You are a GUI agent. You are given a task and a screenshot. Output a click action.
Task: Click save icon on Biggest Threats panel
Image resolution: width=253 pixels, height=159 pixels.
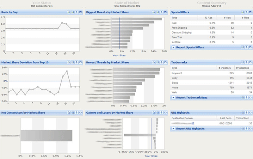pyautogui.click(x=157, y=12)
